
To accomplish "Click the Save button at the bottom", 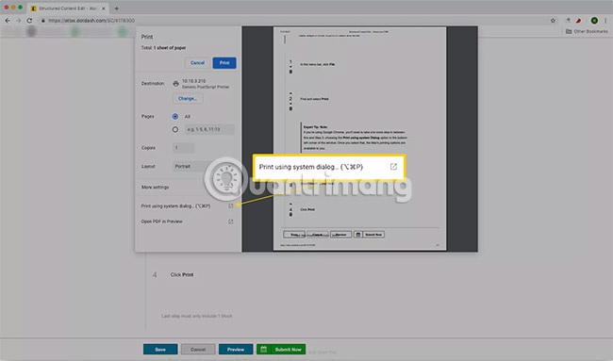I will pyautogui.click(x=160, y=350).
